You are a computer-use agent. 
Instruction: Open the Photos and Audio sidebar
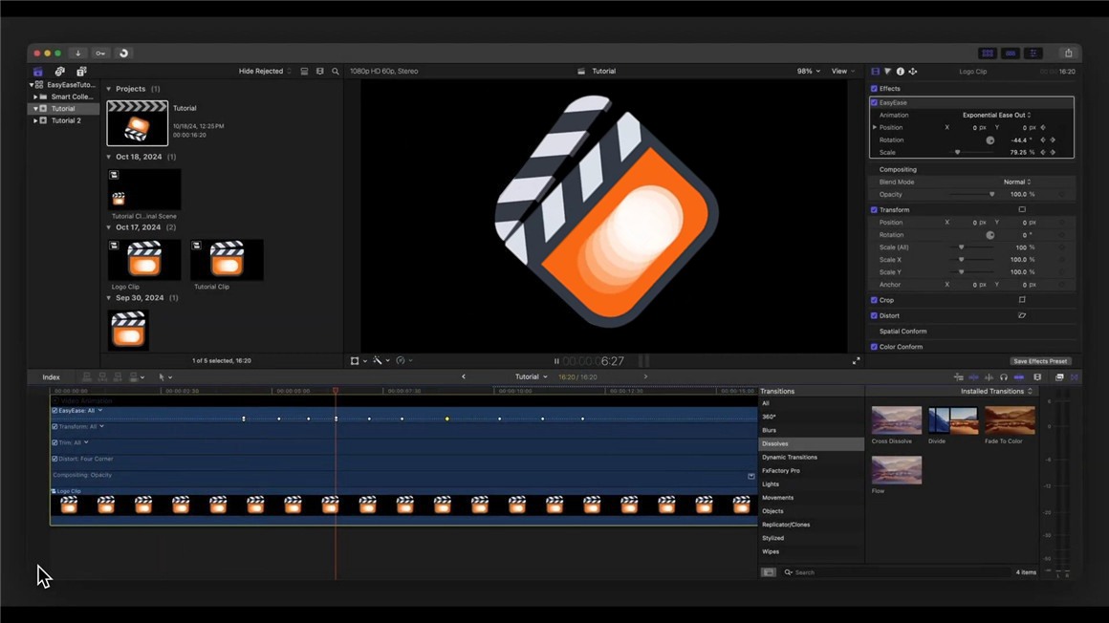coord(59,72)
